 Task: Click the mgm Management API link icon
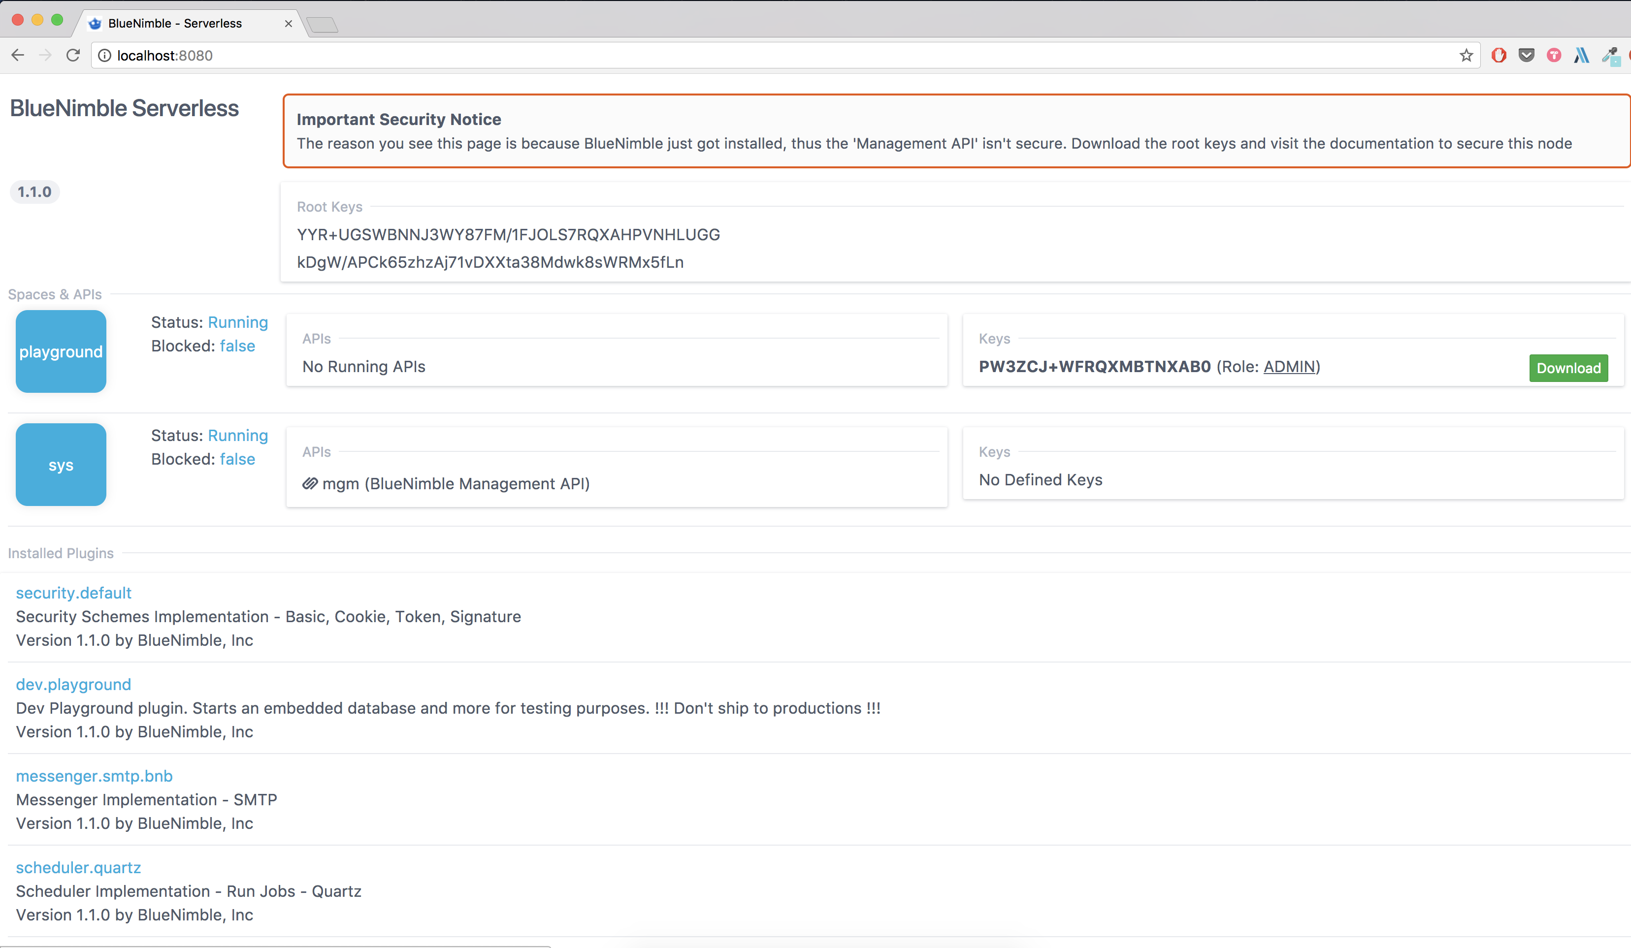click(x=309, y=483)
